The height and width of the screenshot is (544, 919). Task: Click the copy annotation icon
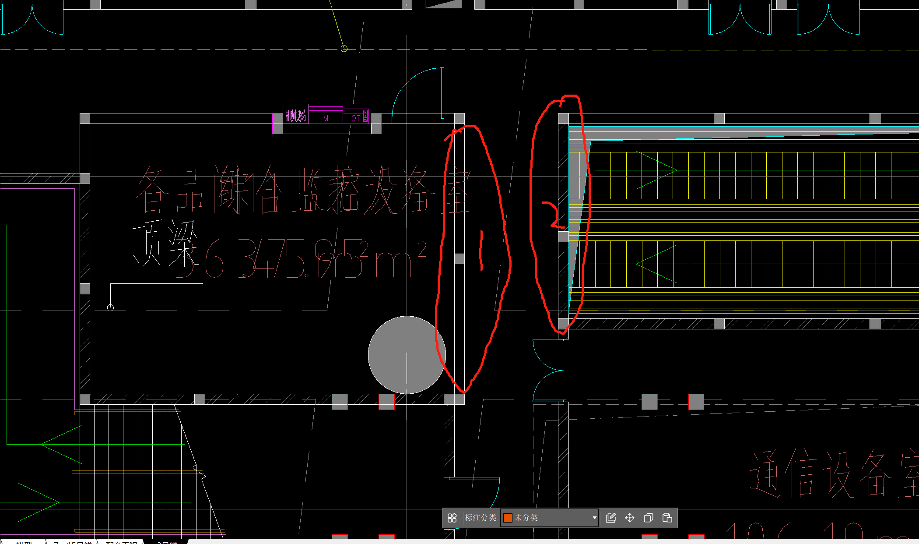click(649, 518)
